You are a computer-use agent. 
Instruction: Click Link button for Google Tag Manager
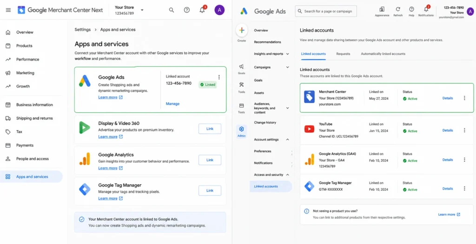coord(210,191)
